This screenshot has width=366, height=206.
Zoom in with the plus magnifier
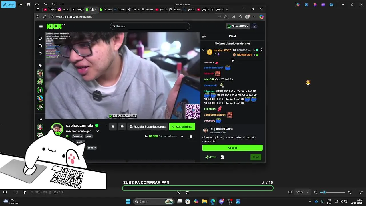349,192
